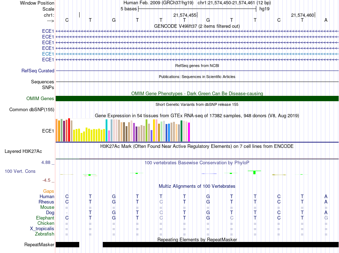The height and width of the screenshot is (253, 339).
Task: Select the Zebrafish species label
Action: pyautogui.click(x=45, y=234)
